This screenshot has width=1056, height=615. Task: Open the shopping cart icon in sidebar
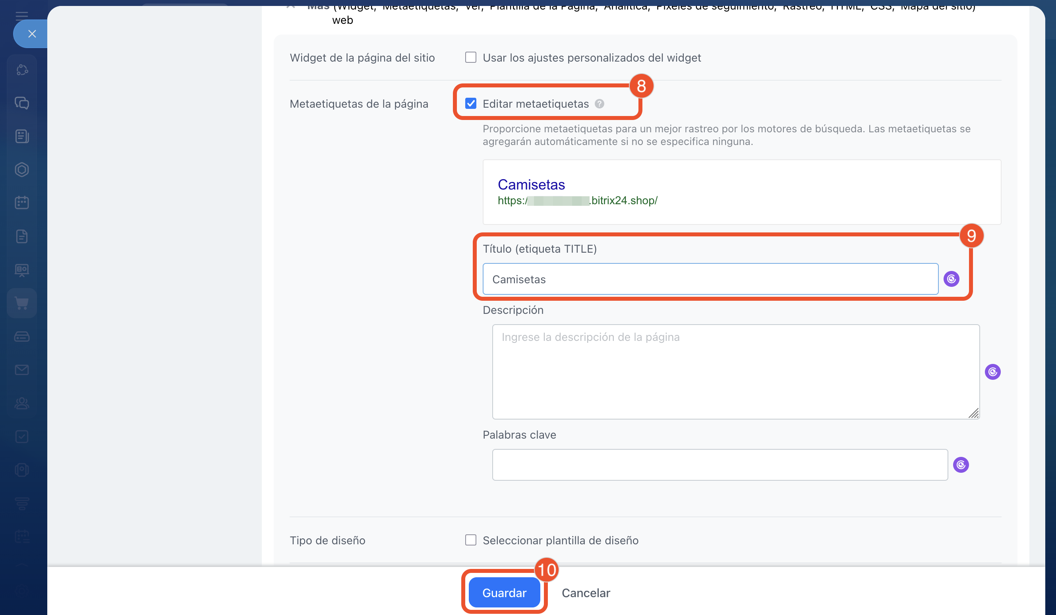(x=22, y=303)
